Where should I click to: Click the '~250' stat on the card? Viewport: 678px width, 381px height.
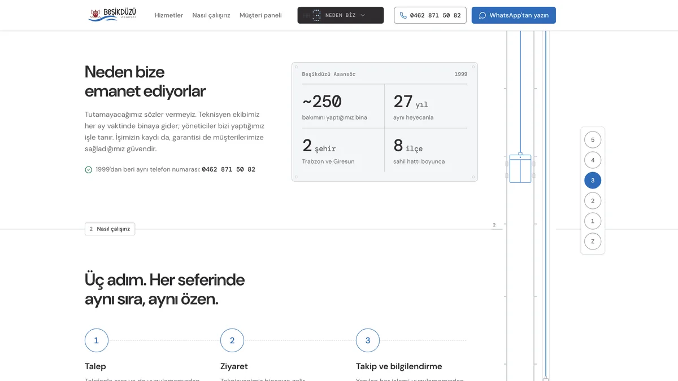pyautogui.click(x=322, y=102)
